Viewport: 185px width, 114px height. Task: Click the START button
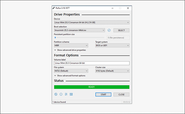click(x=103, y=95)
